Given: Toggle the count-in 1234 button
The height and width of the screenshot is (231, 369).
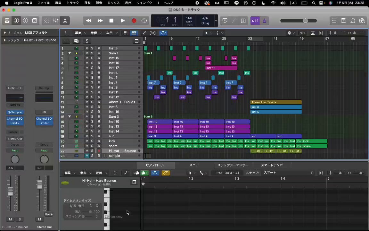Looking at the screenshot, I should pos(255,21).
